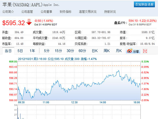Click the 平均成交量 value 2240.85万
This screenshot has height=119, width=158.
pyautogui.click(x=59, y=38)
